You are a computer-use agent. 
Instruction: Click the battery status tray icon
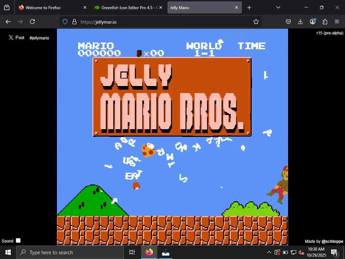(285, 252)
